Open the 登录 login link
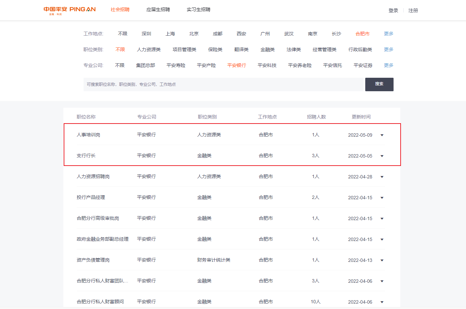466x309 pixels. [393, 10]
